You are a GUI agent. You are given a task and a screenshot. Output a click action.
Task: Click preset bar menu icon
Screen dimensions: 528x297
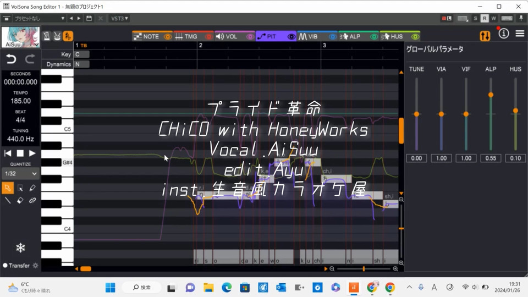(7, 18)
